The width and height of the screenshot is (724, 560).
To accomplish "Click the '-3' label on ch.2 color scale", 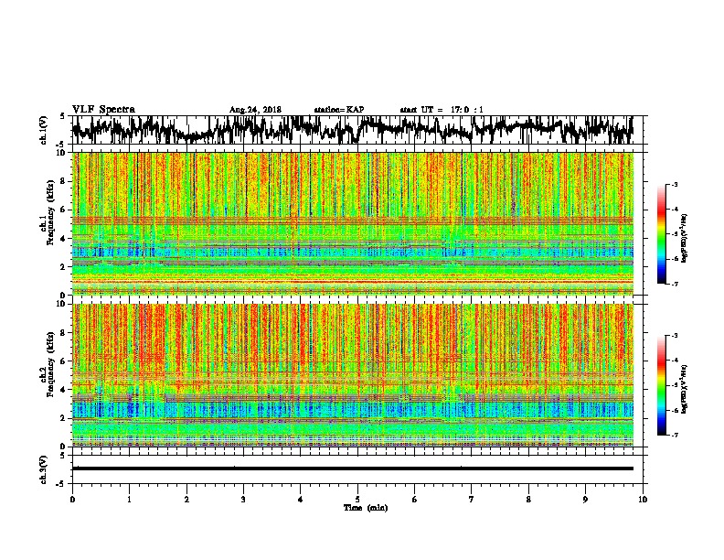I will pos(675,336).
